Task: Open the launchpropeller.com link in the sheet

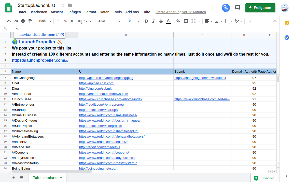Action: click(x=40, y=60)
